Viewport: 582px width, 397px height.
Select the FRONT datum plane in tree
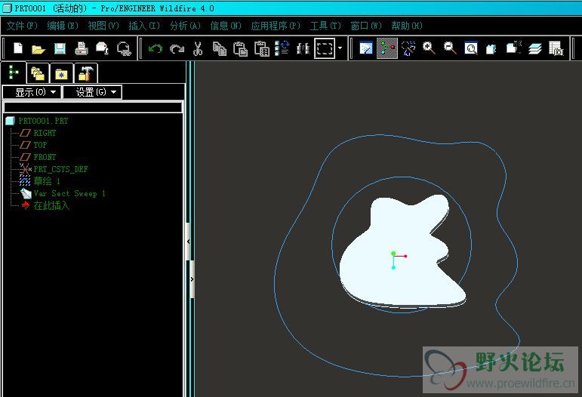(x=45, y=157)
